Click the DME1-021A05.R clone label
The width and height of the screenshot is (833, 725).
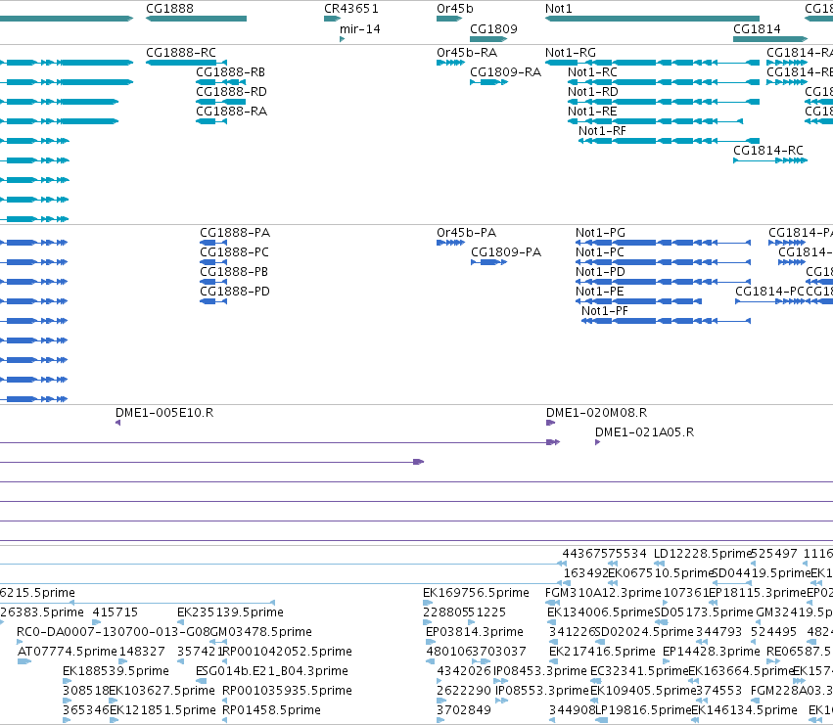tap(644, 432)
